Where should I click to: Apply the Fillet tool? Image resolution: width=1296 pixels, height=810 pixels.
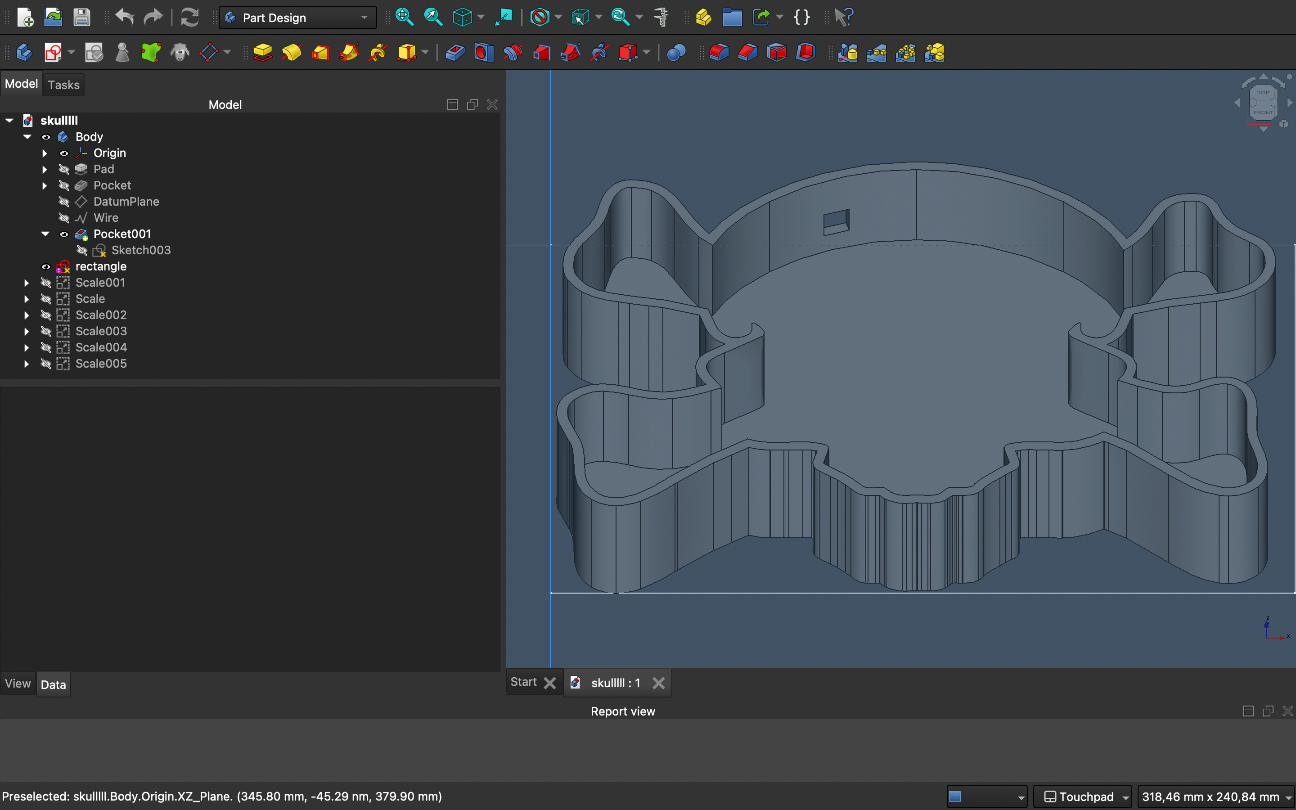tap(719, 53)
